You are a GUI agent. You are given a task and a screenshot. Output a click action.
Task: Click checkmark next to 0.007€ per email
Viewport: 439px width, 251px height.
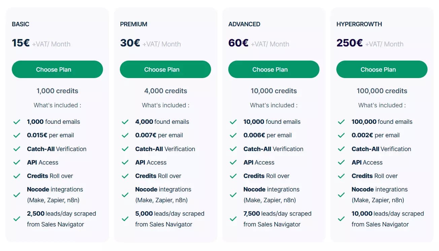point(125,135)
